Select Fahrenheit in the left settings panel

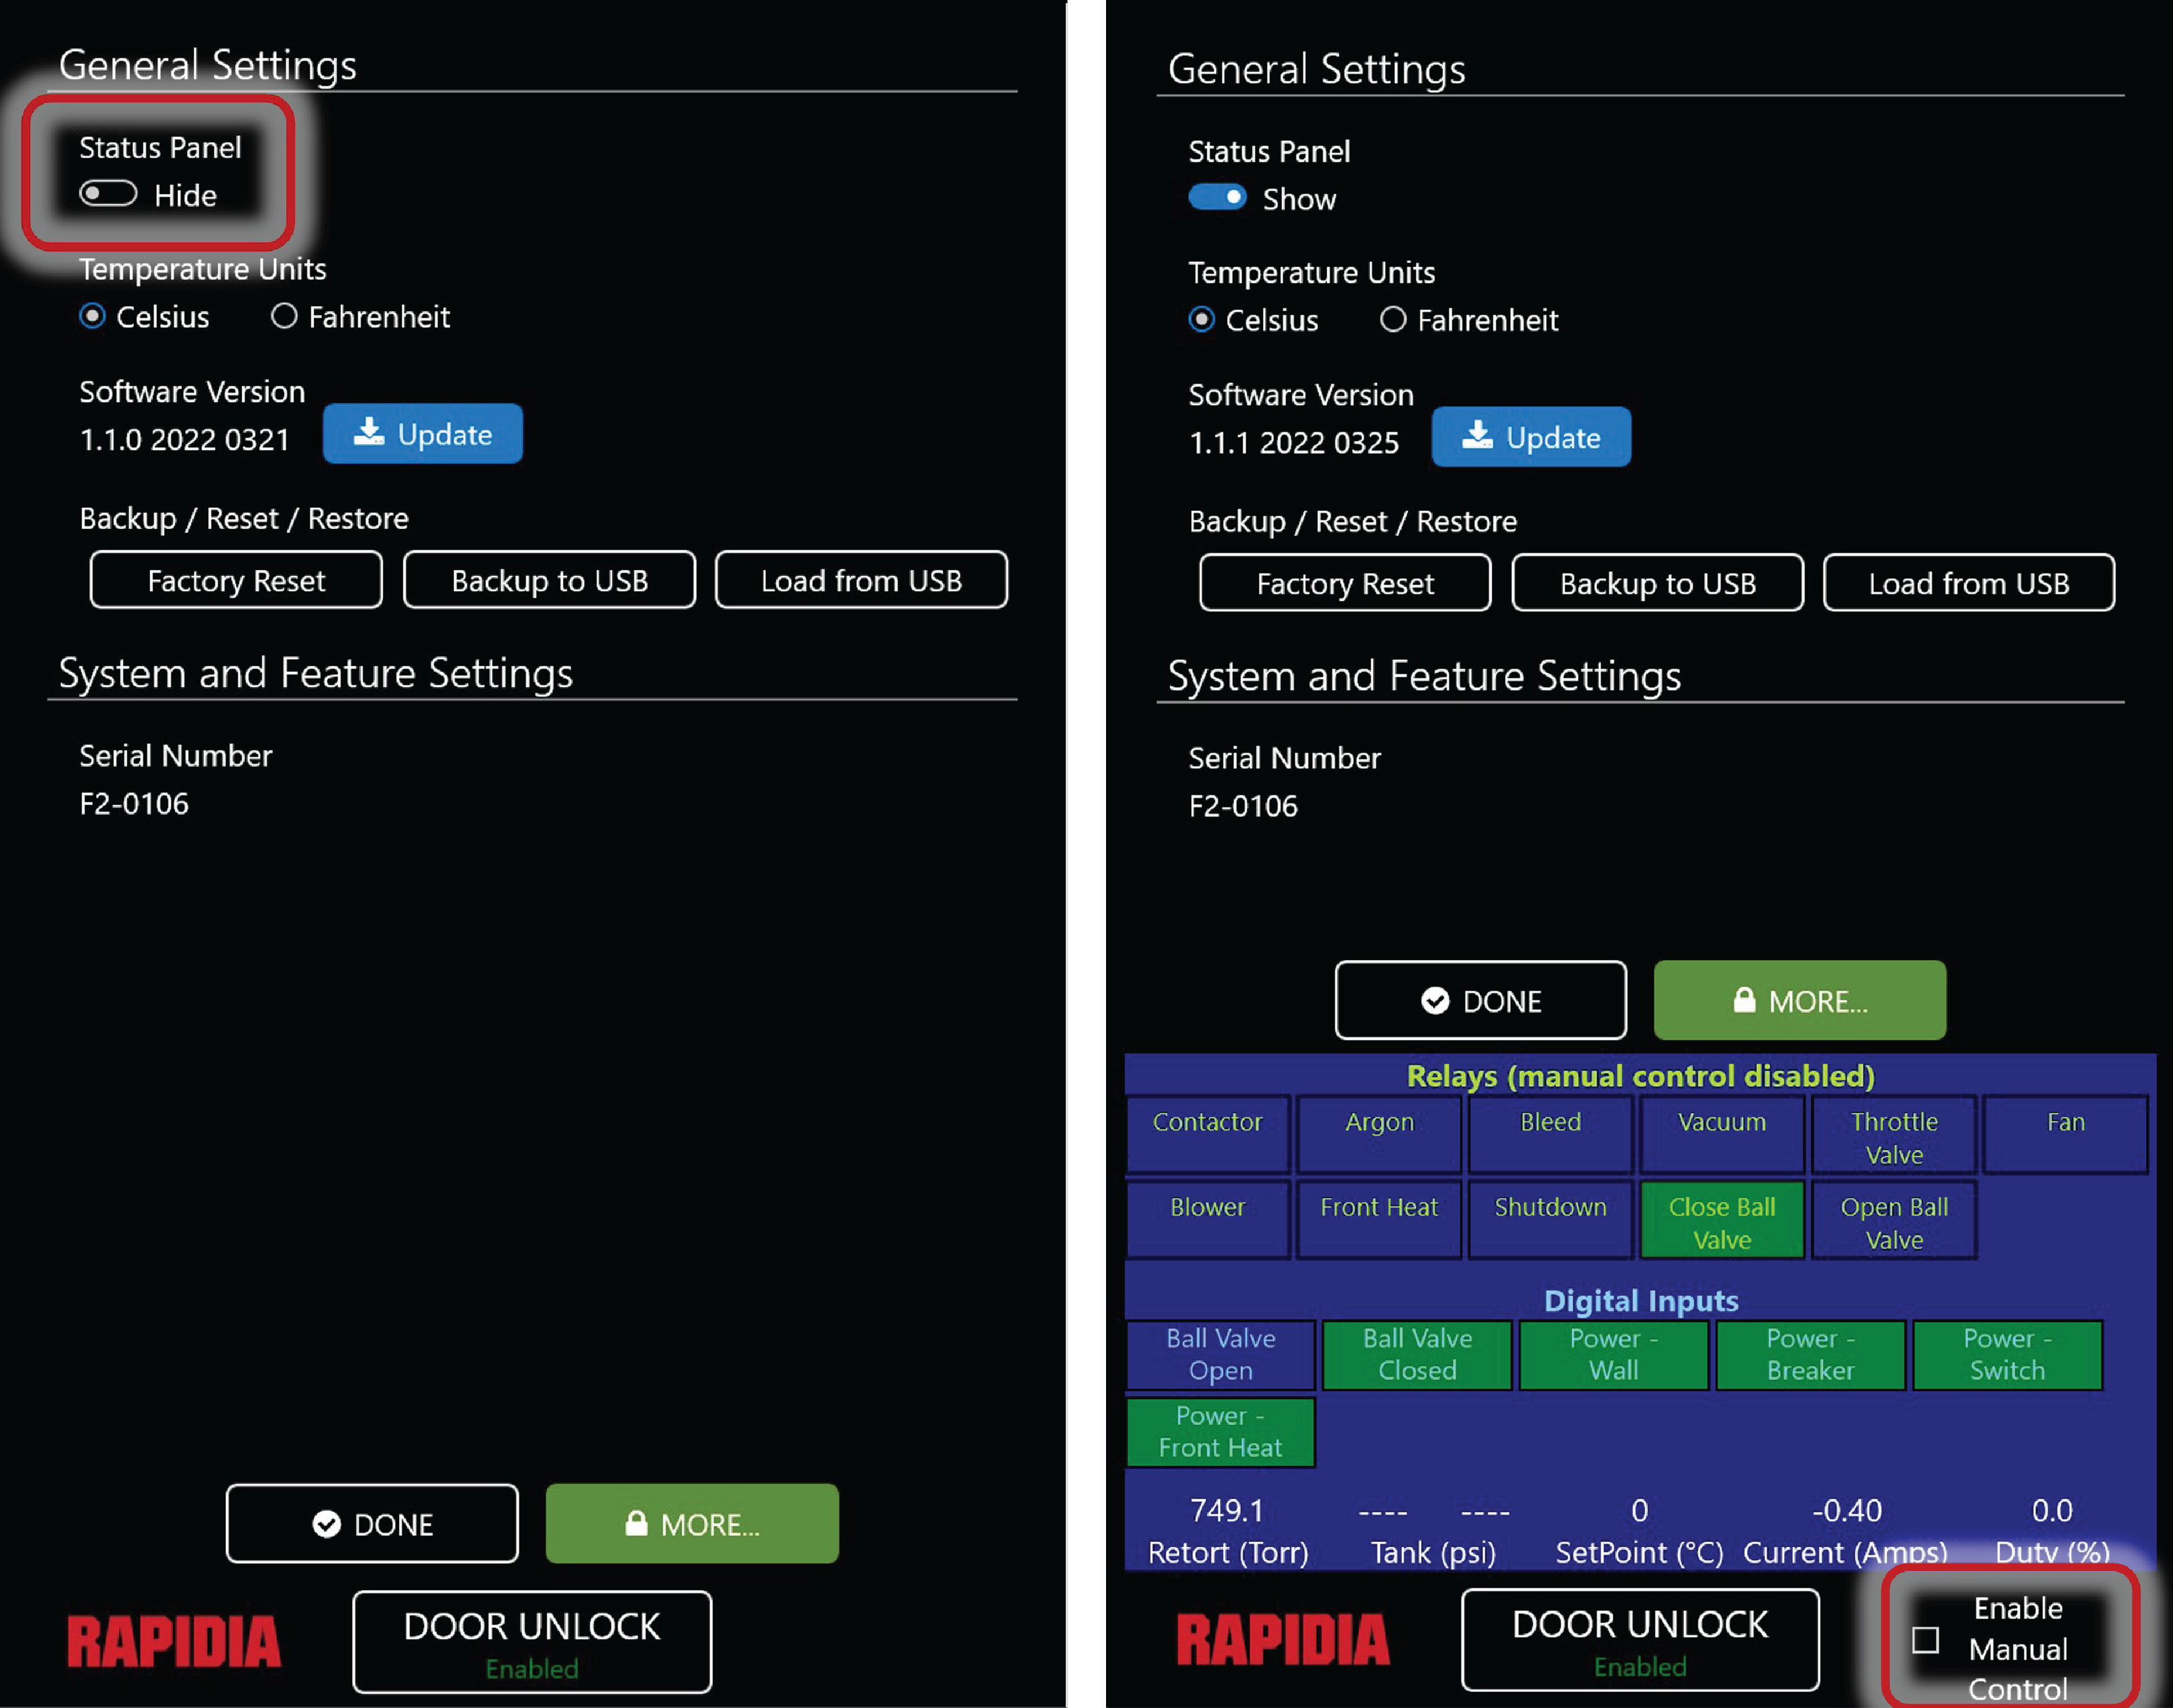[x=285, y=317]
